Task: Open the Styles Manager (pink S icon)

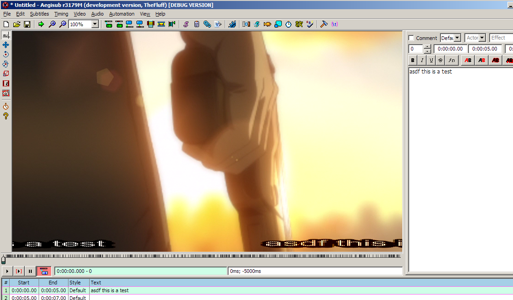Action: [186, 24]
